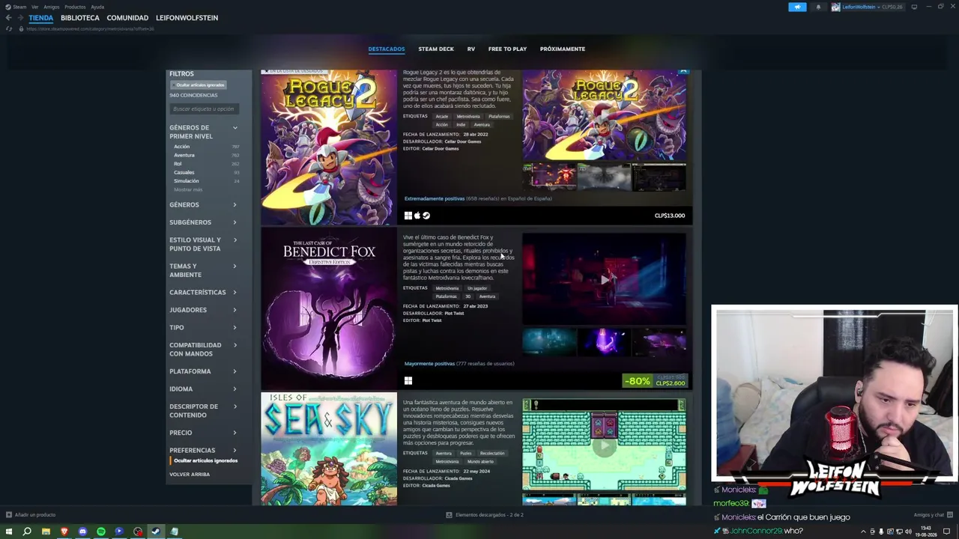Viewport: 959px width, 539px height.
Task: Toggle the Simulación genre filter
Action: [187, 180]
